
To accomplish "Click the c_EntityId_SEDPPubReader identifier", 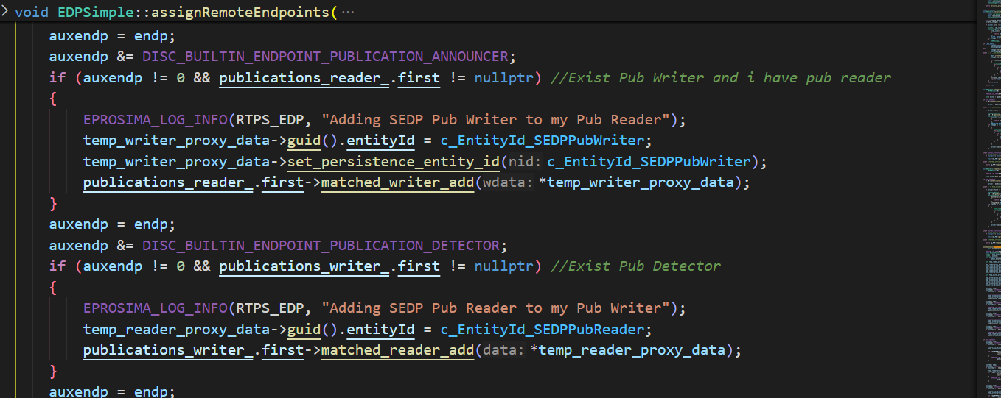I will 546,329.
